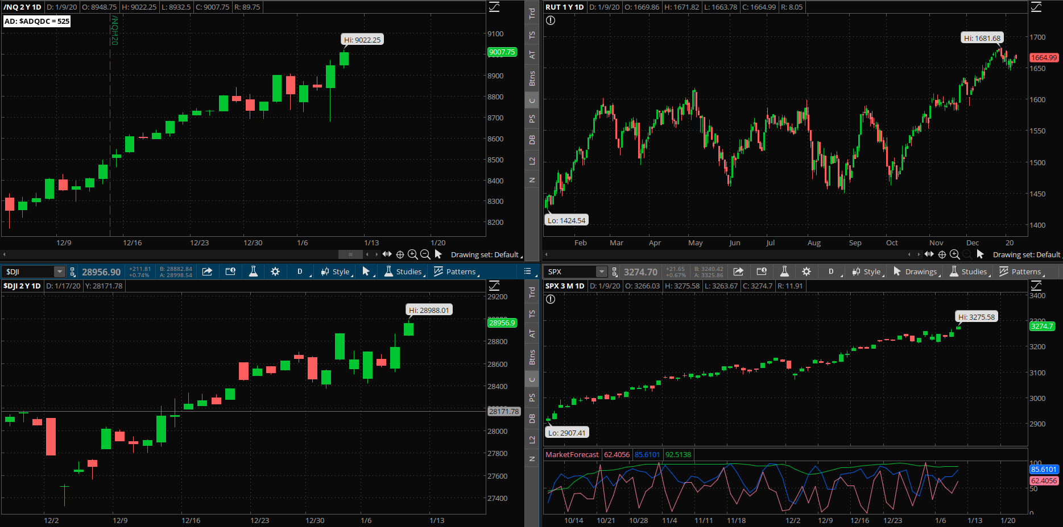Open the AT side tab on $DJI chart
The image size is (1063, 527).
pos(532,334)
